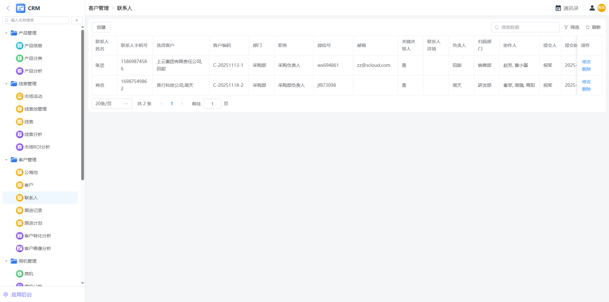Select 公海池 in the sidebar menu
The width and height of the screenshot is (609, 302).
tap(31, 172)
